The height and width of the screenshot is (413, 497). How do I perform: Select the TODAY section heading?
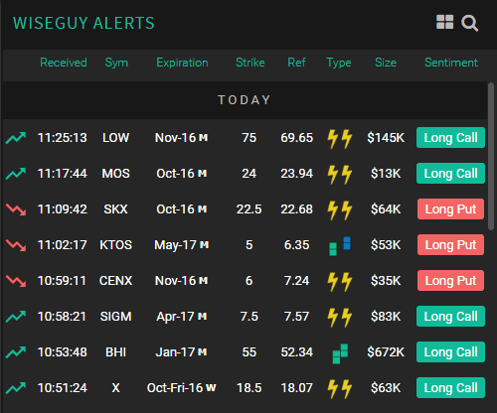(245, 100)
